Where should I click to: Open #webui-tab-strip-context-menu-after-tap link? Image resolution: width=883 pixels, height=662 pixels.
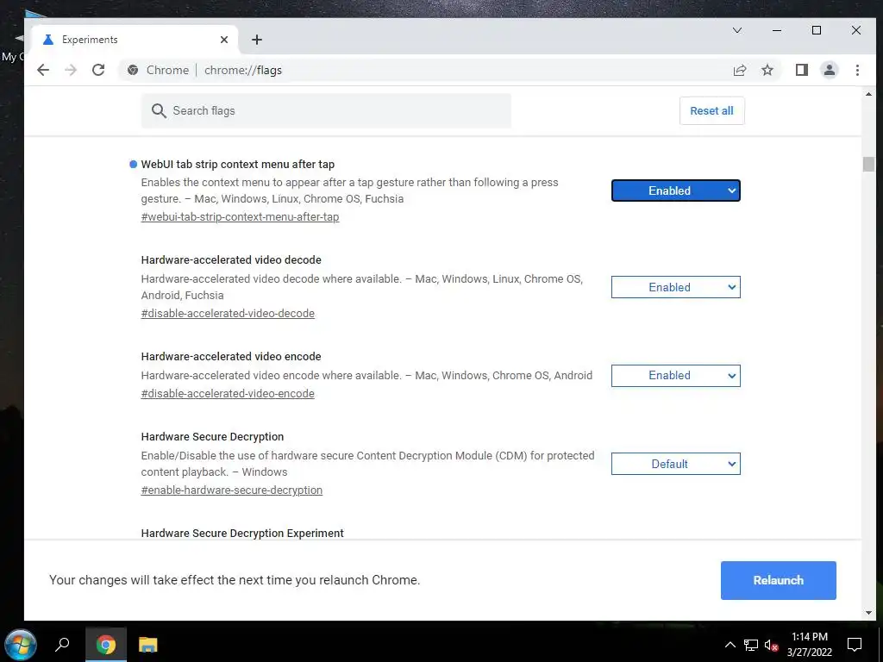240,216
